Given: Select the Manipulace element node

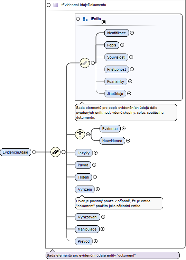Looking at the screenshot, I should pyautogui.click(x=87, y=229).
